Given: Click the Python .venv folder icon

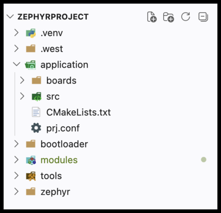Looking at the screenshot, I should (x=31, y=33).
